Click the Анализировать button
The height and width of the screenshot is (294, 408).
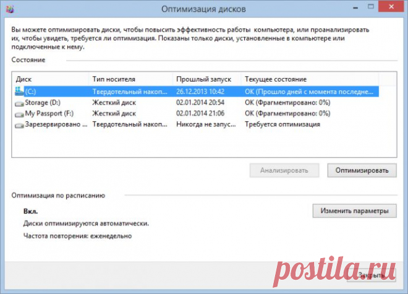pos(284,170)
